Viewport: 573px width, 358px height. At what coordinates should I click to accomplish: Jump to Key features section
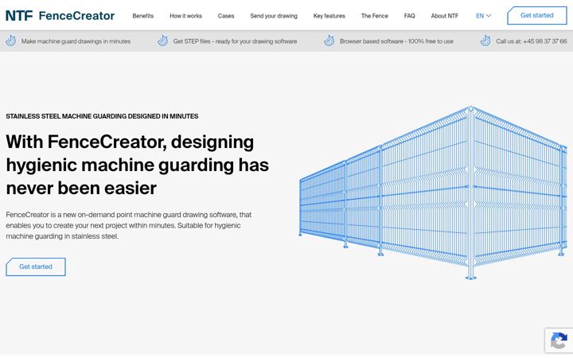click(329, 16)
